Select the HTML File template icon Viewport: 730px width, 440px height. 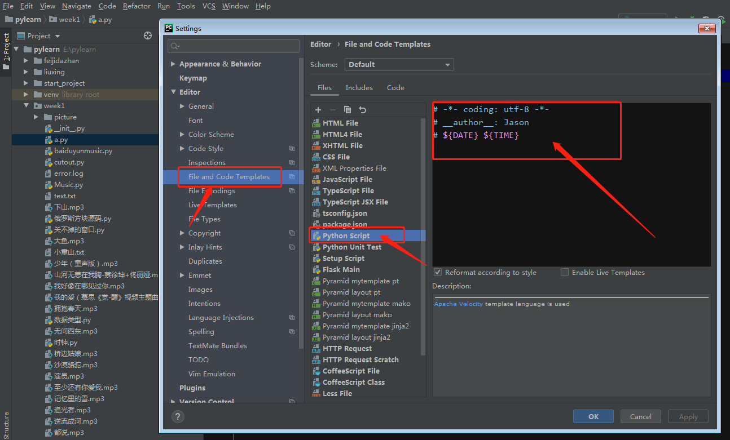coord(316,123)
